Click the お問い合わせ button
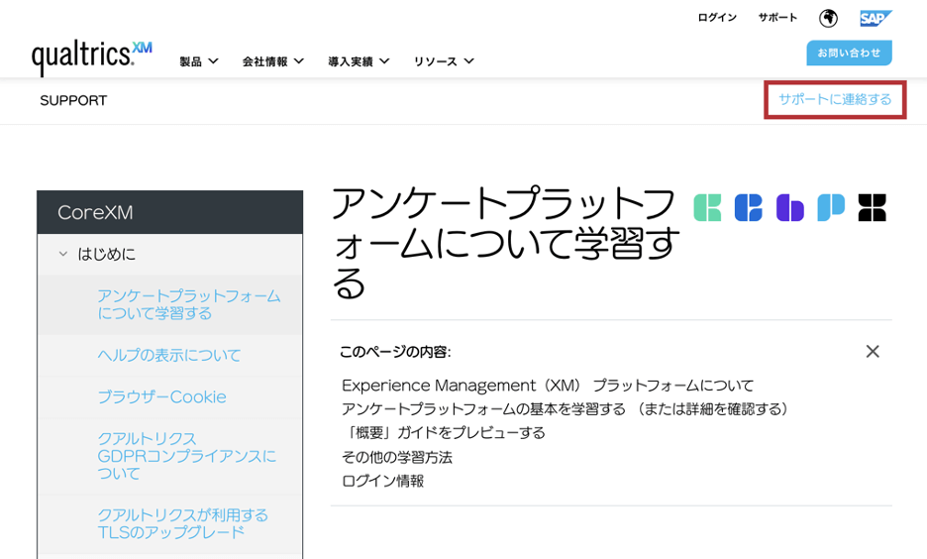This screenshot has height=559, width=927. [849, 53]
